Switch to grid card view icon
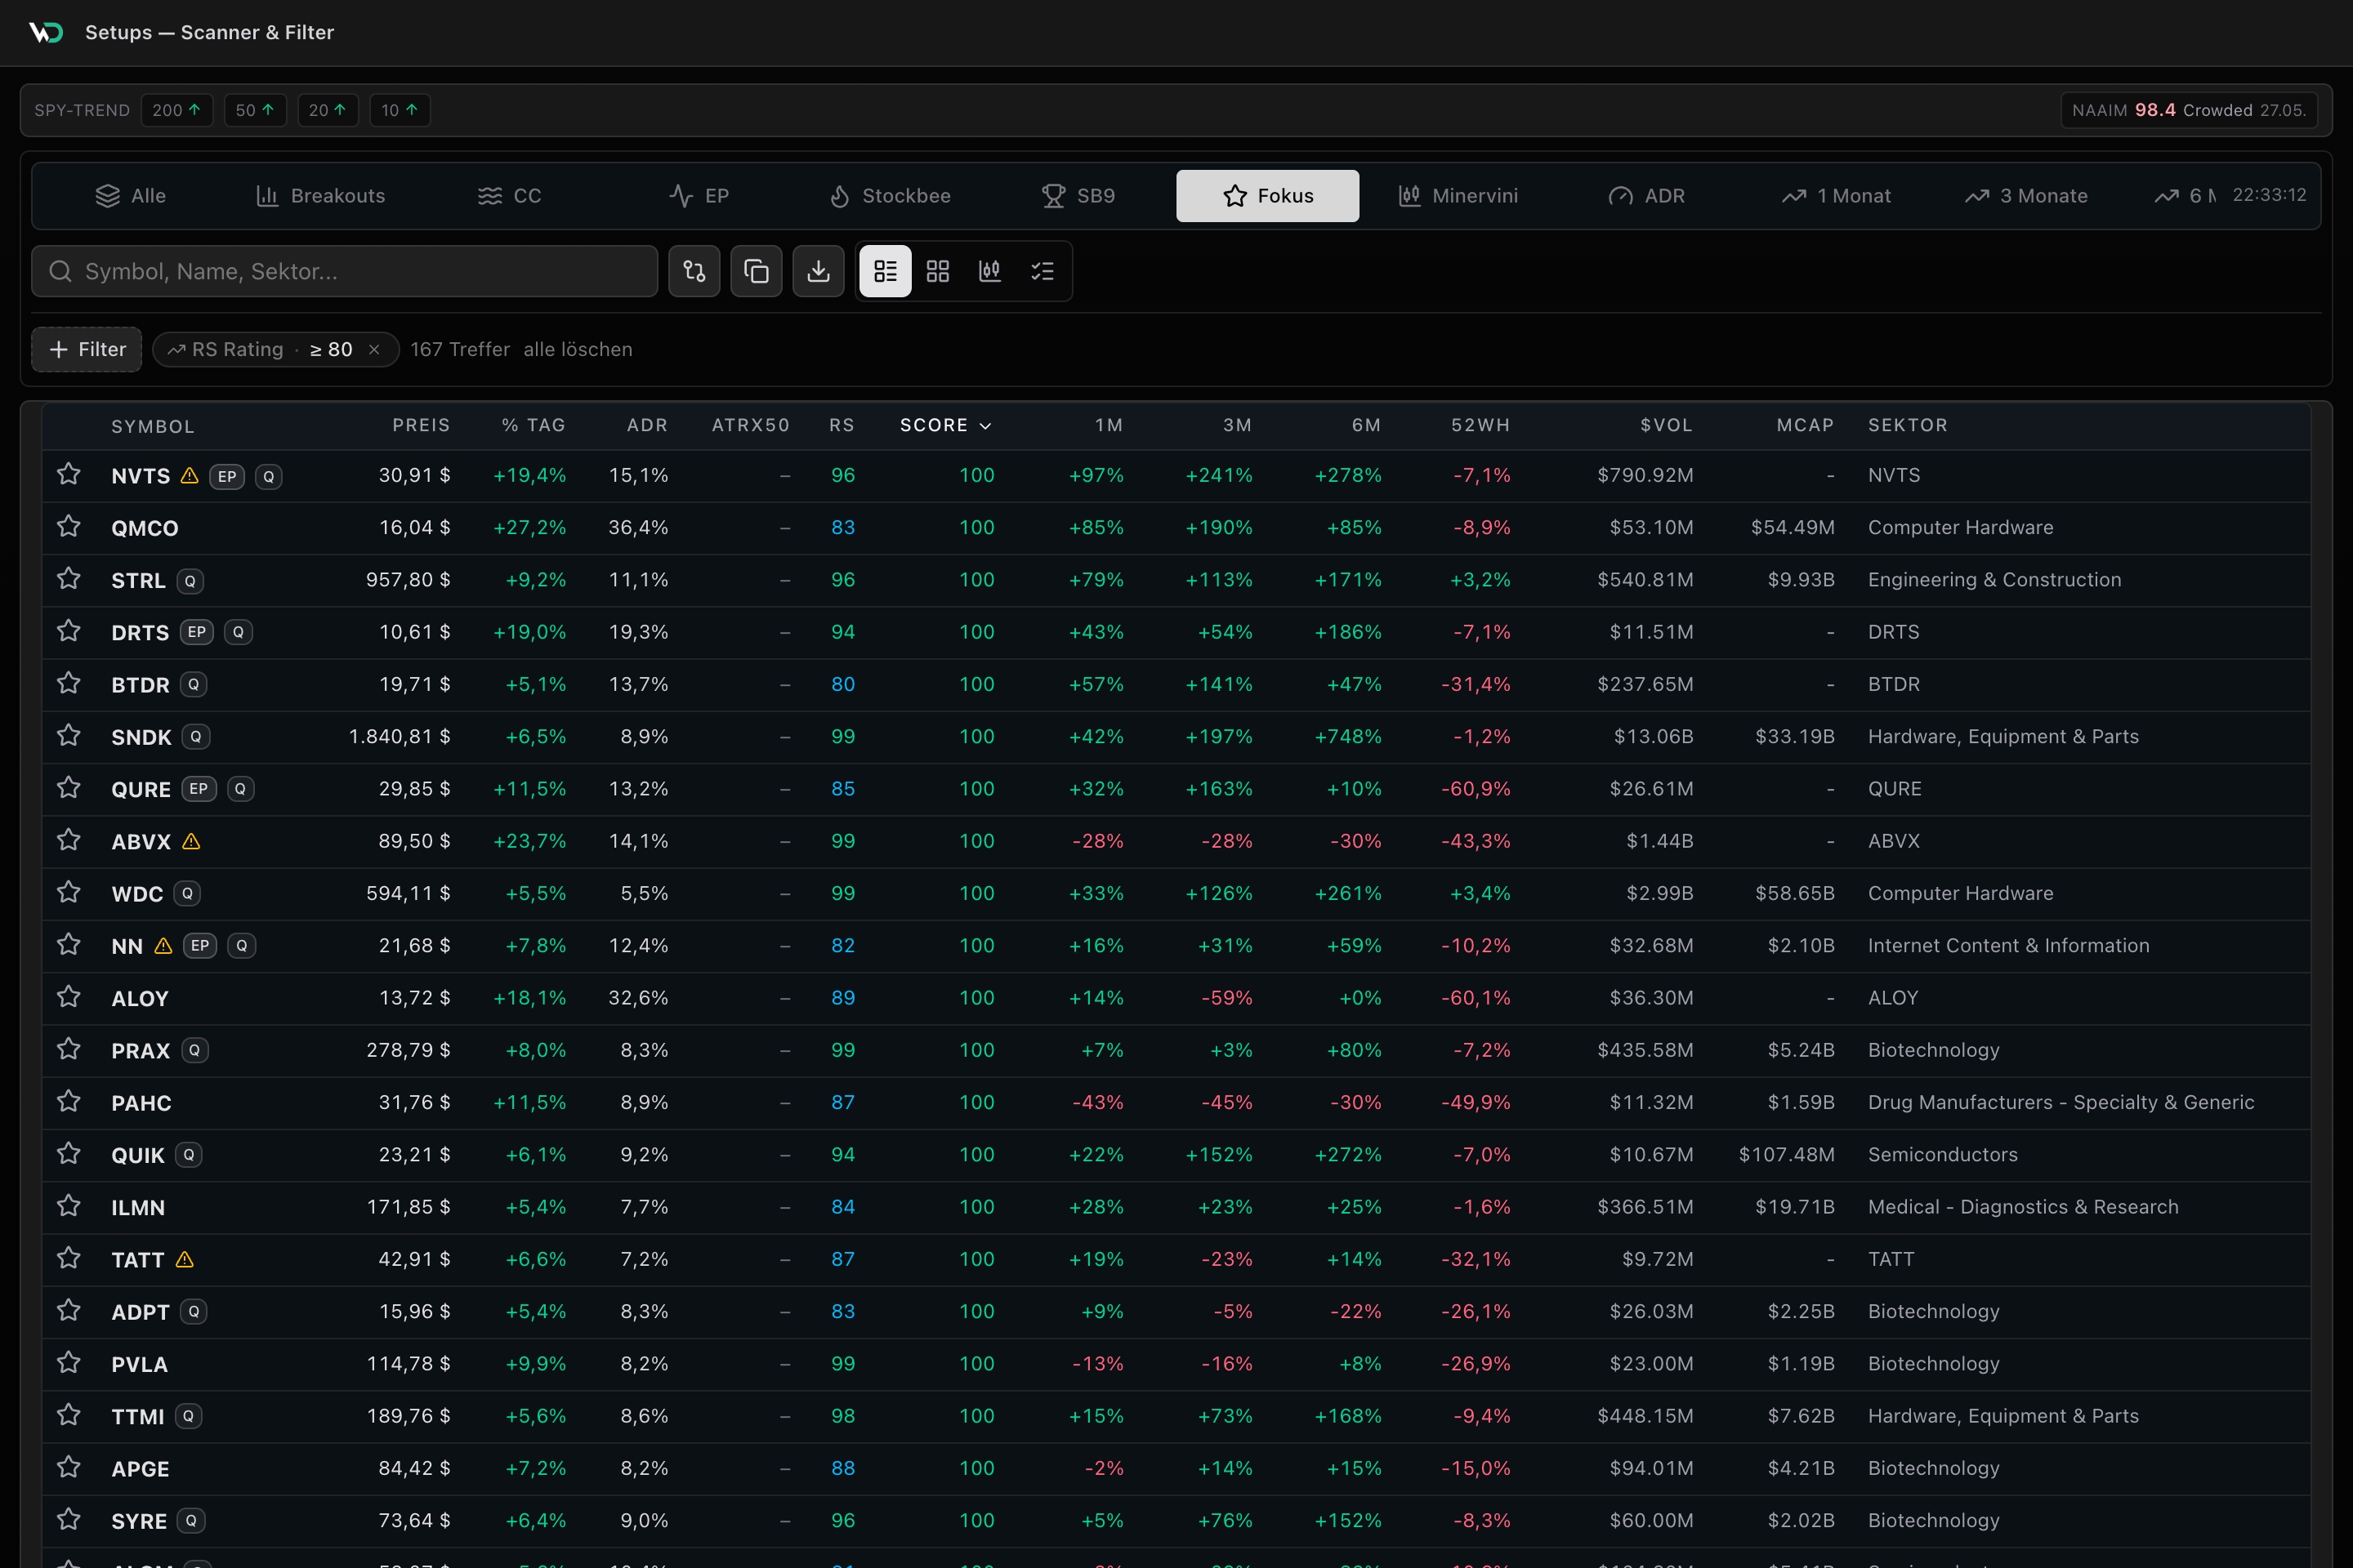This screenshot has width=2353, height=1568. tap(937, 271)
